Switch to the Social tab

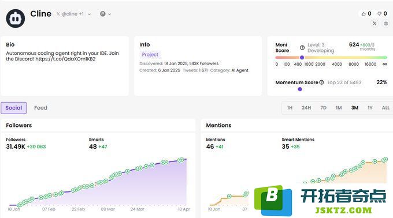(x=14, y=108)
